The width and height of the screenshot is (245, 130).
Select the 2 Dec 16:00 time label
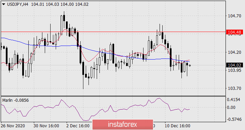(x=78, y=126)
